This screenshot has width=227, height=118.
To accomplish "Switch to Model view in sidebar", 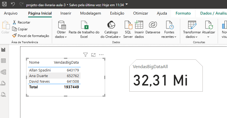I will click(x=3, y=72).
